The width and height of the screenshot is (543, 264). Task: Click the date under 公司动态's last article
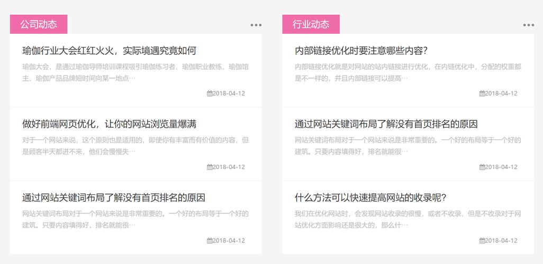click(x=229, y=240)
